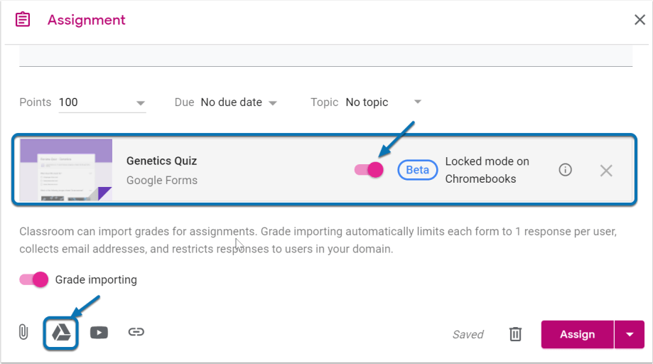This screenshot has width=653, height=364.
Task: Open the Topic dropdown
Action: pos(418,102)
